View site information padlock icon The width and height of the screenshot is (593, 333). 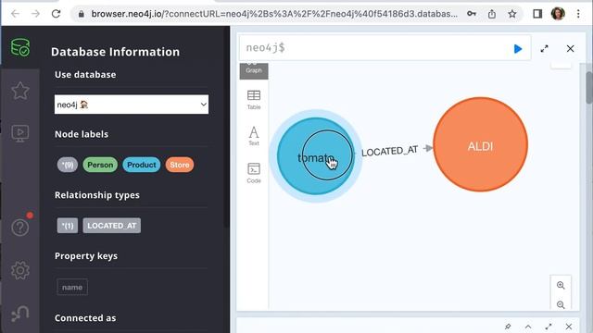click(81, 14)
